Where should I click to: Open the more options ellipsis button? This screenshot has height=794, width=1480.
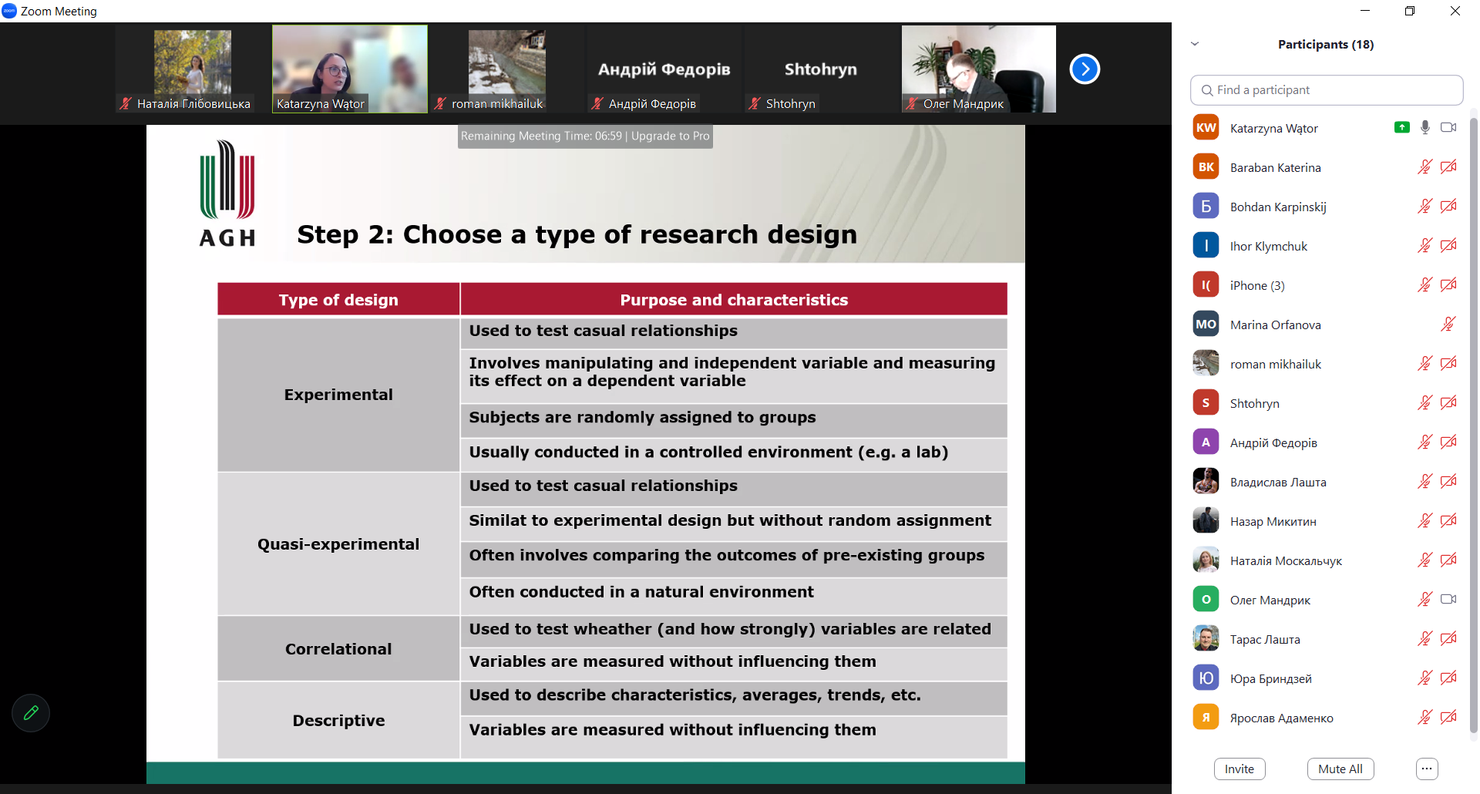point(1426,769)
